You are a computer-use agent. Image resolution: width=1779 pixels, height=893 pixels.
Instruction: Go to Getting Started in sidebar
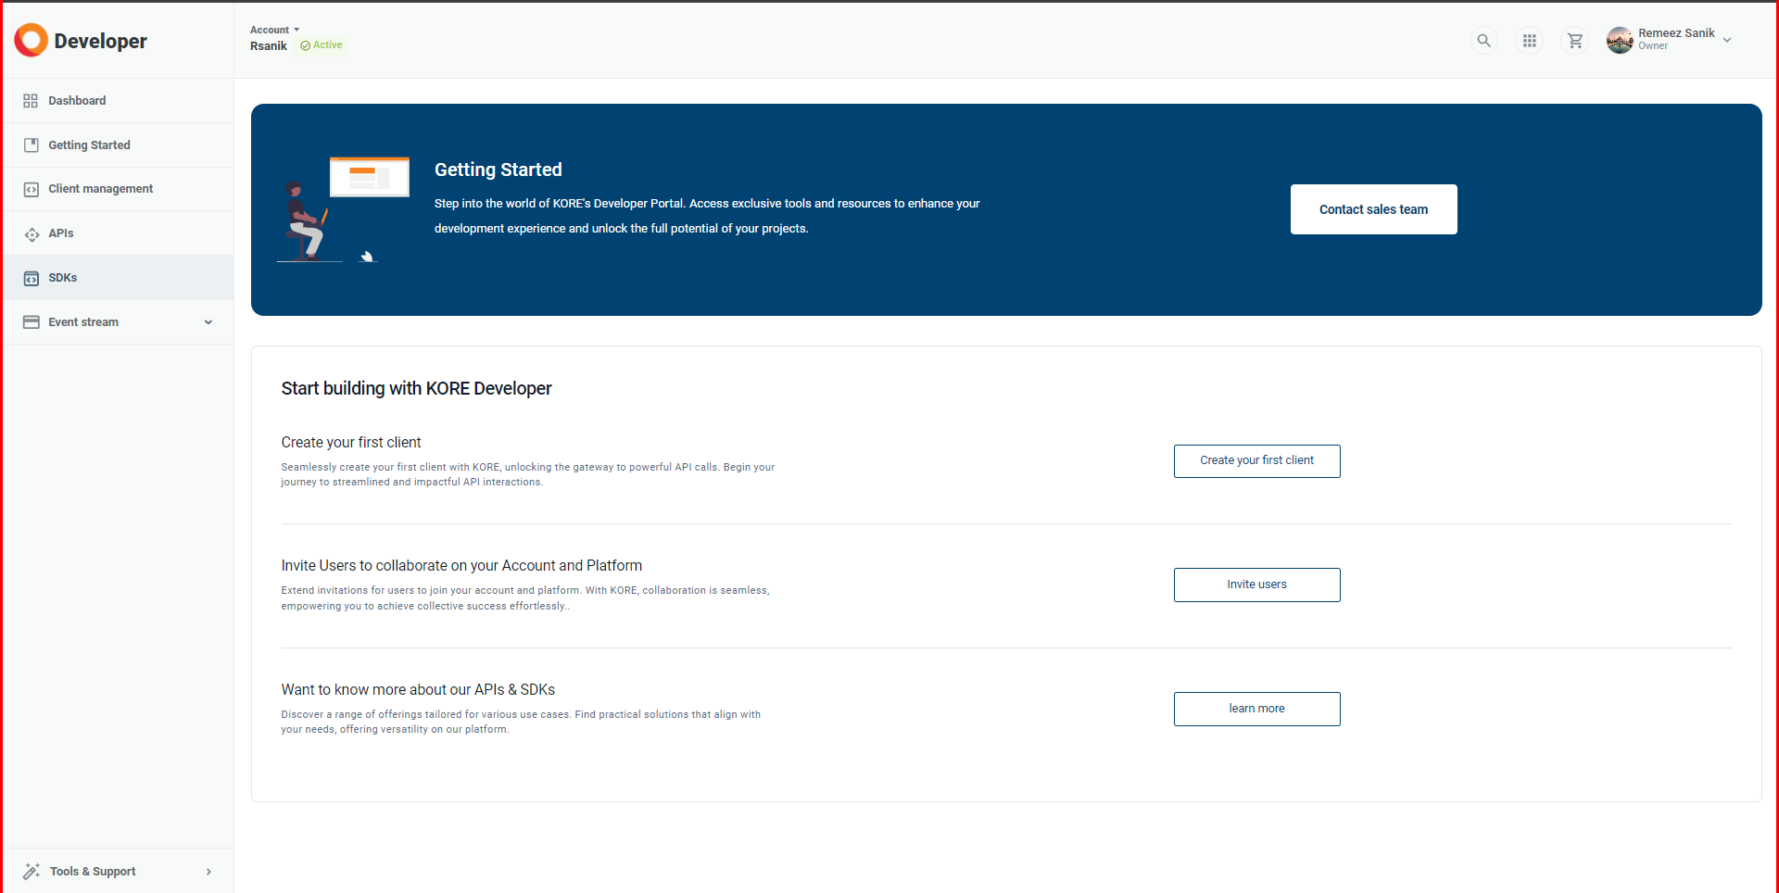89,145
